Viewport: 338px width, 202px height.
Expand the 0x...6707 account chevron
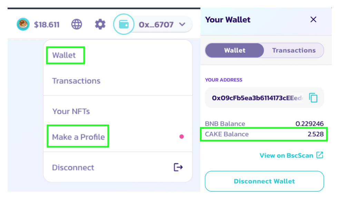[x=182, y=24]
